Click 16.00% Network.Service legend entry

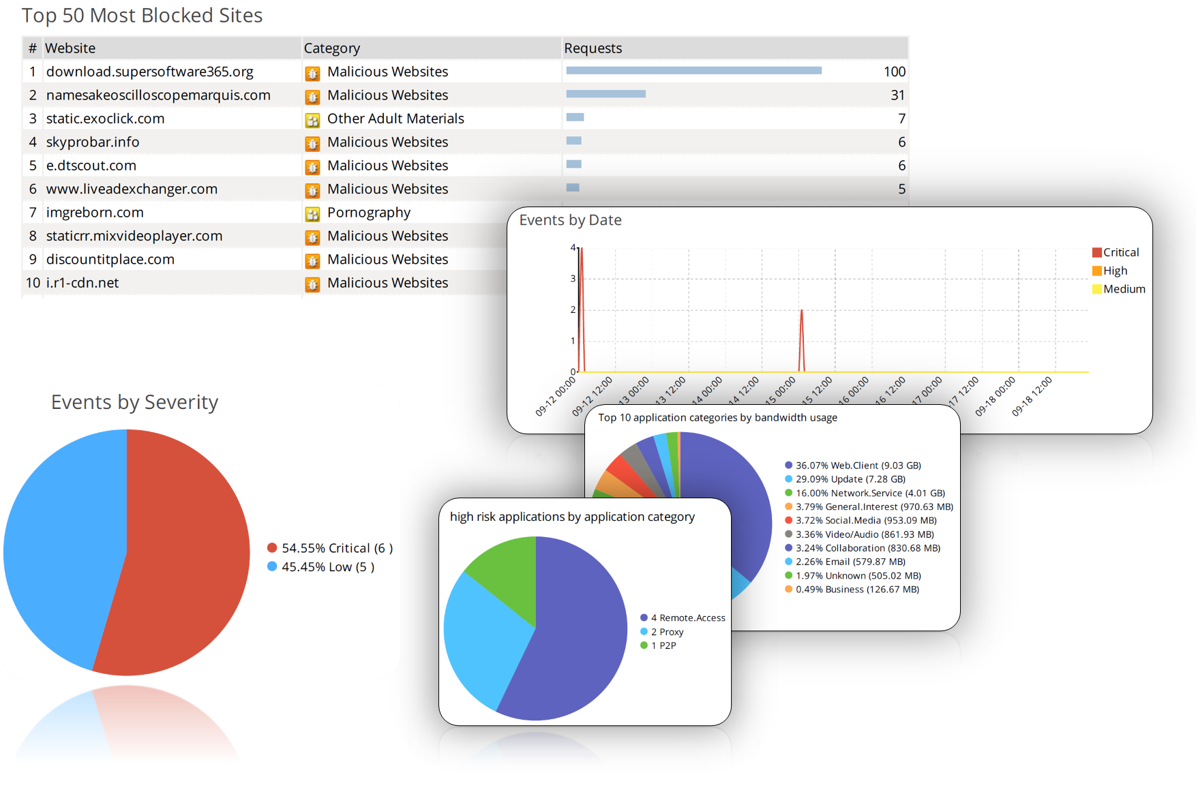tap(865, 493)
